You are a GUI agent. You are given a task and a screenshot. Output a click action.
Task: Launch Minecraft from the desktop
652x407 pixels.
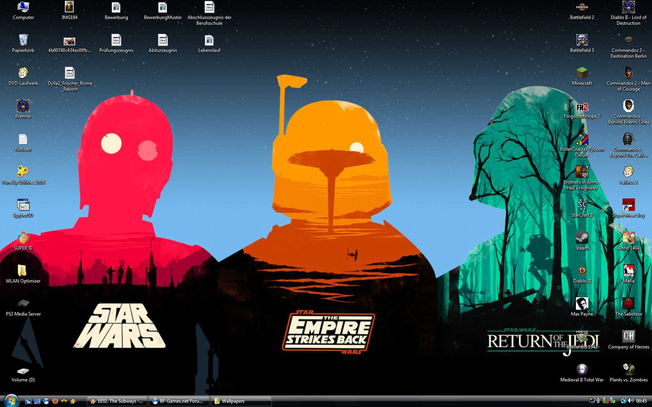click(582, 77)
